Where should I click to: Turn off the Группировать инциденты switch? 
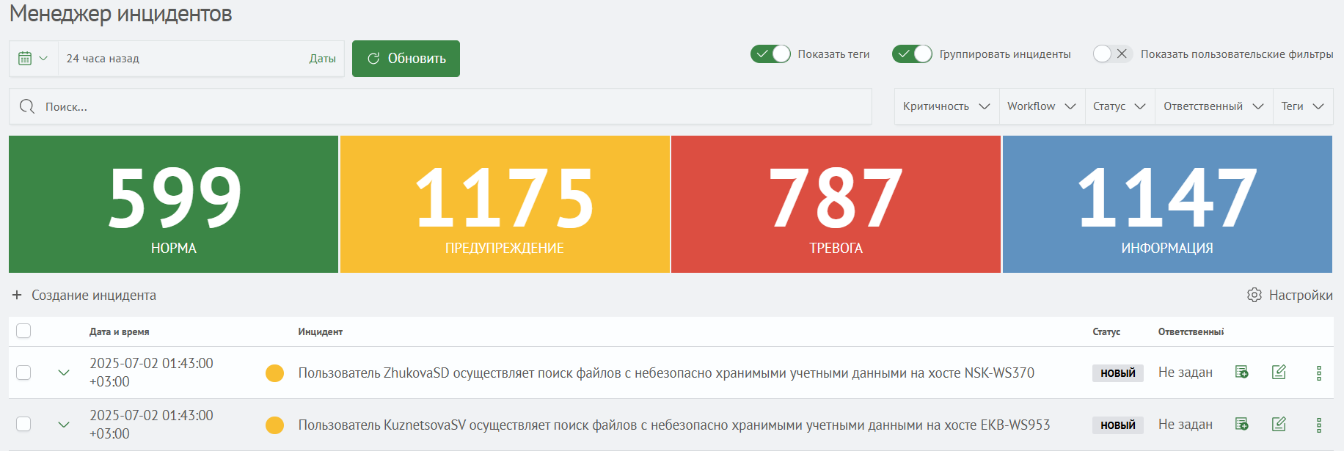912,54
